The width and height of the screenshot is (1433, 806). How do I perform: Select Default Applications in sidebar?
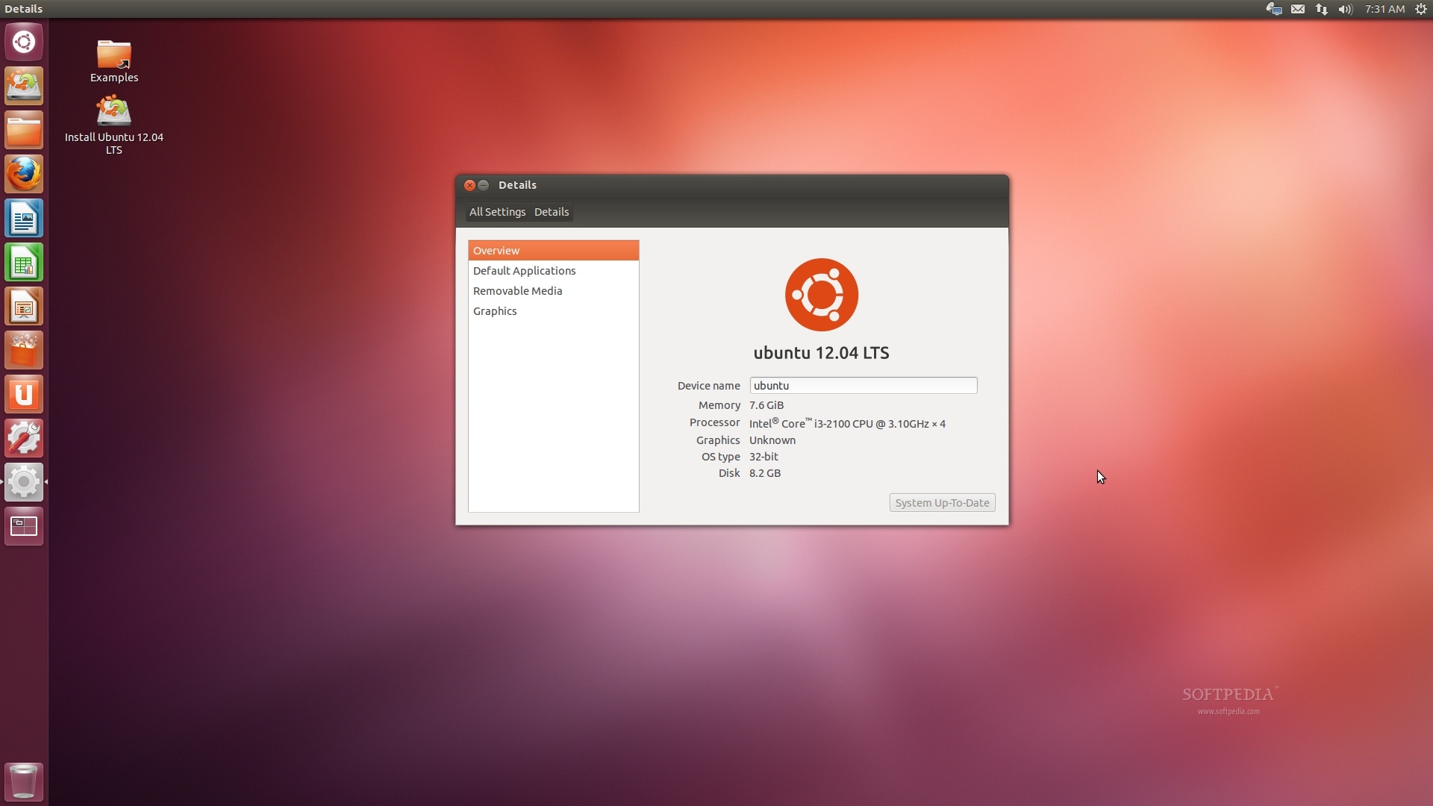tap(554, 271)
